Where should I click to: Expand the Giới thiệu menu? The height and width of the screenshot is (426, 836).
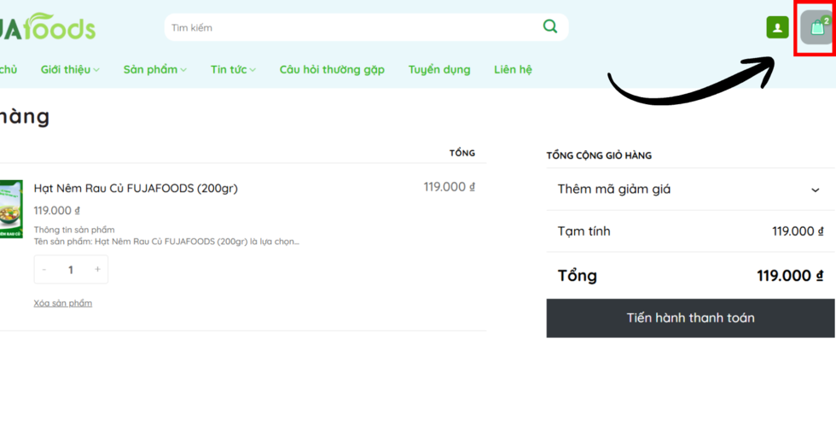70,69
